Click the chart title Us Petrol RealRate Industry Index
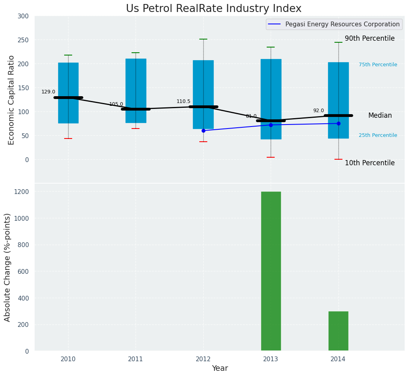This screenshot has height=376, width=409. pyautogui.click(x=214, y=9)
